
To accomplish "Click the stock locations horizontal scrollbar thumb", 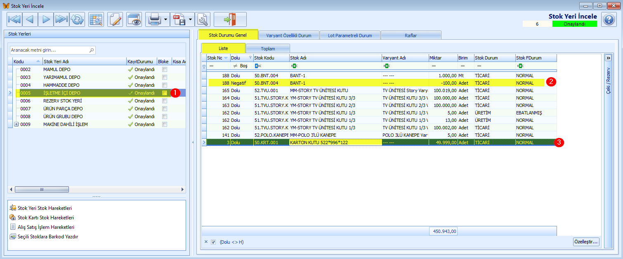I will click(42, 189).
